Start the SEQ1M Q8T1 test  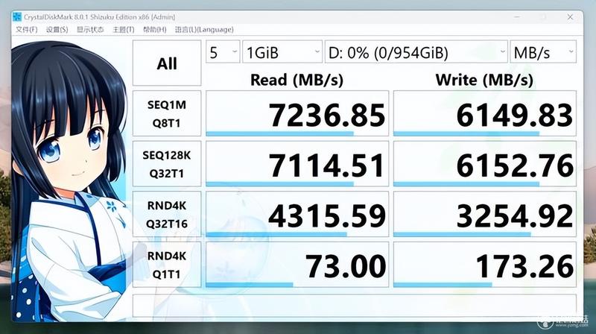coord(167,113)
